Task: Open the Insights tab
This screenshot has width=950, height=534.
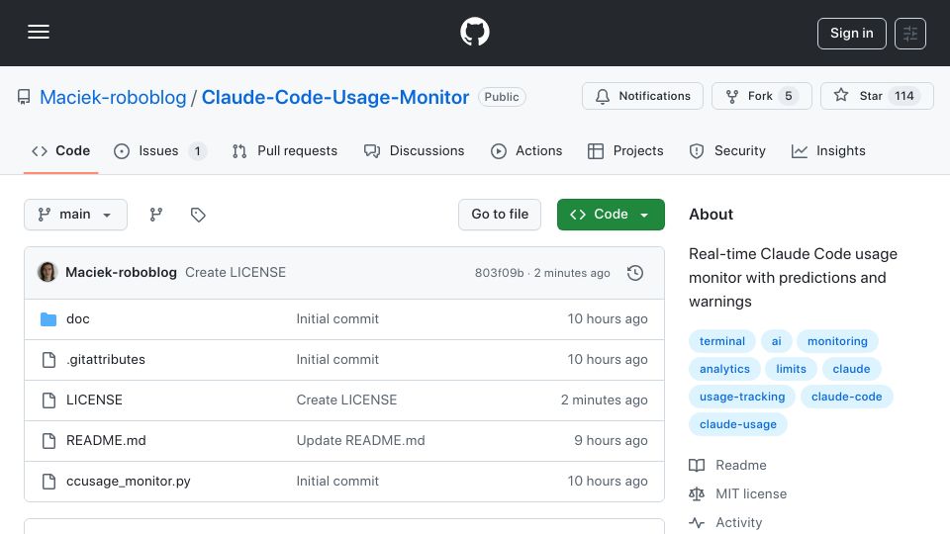Action: tap(828, 150)
